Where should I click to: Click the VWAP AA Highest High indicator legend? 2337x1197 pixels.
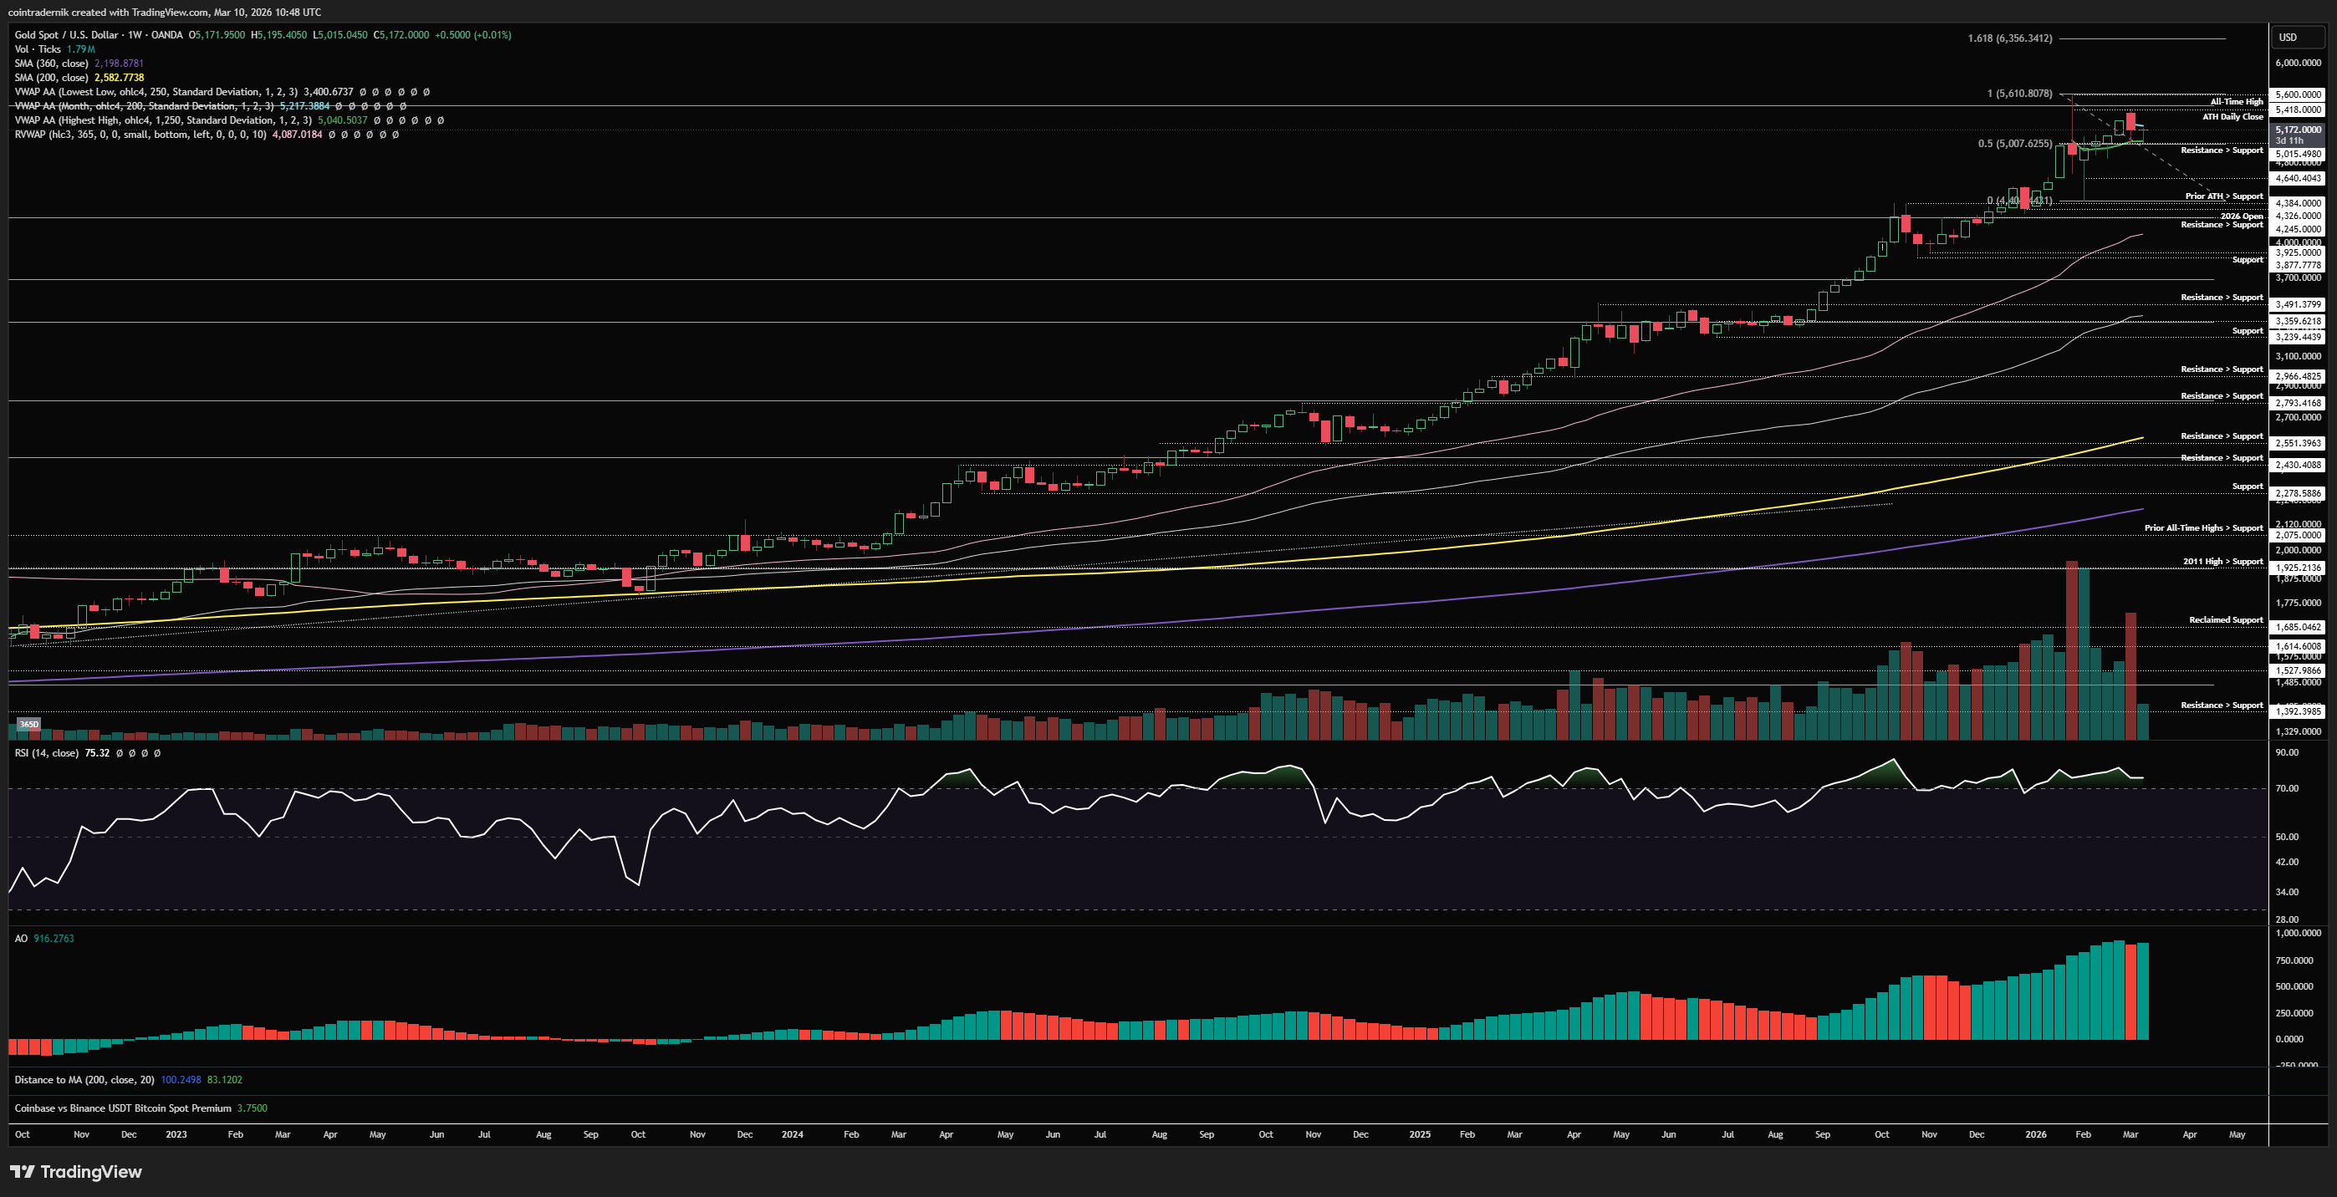(161, 120)
